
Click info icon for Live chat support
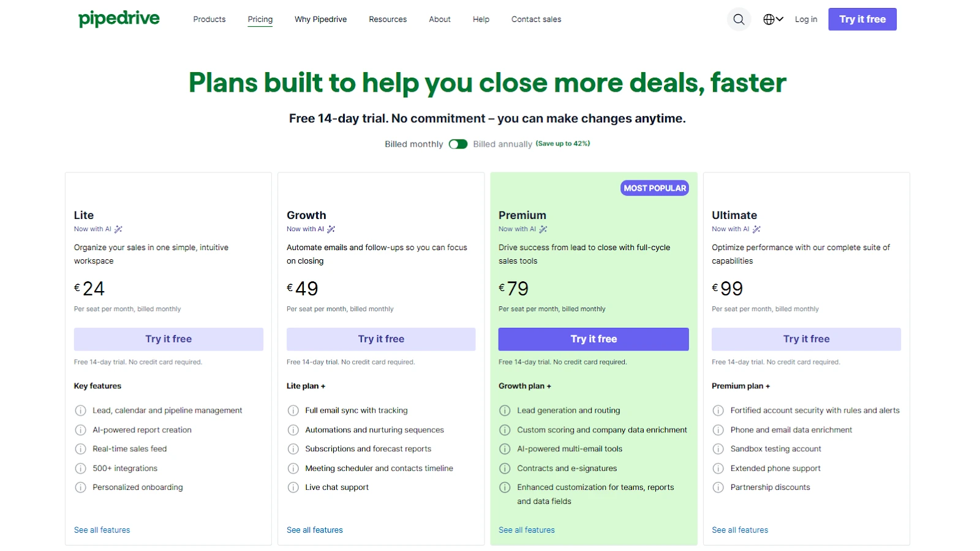click(x=293, y=488)
